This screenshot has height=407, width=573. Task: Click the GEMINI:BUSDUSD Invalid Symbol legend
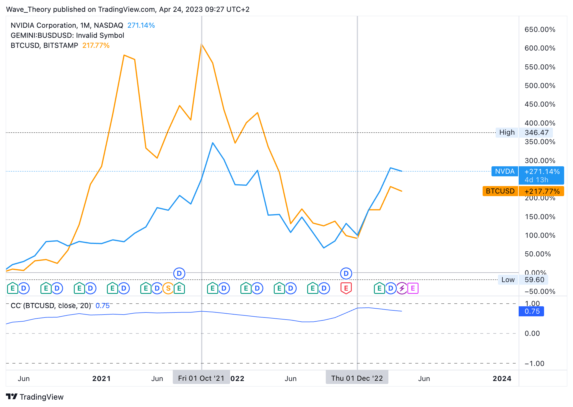click(x=67, y=35)
